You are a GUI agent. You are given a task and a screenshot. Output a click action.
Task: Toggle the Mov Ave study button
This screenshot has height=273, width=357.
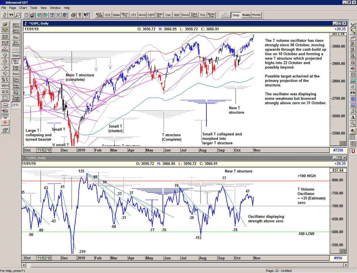(16, 62)
